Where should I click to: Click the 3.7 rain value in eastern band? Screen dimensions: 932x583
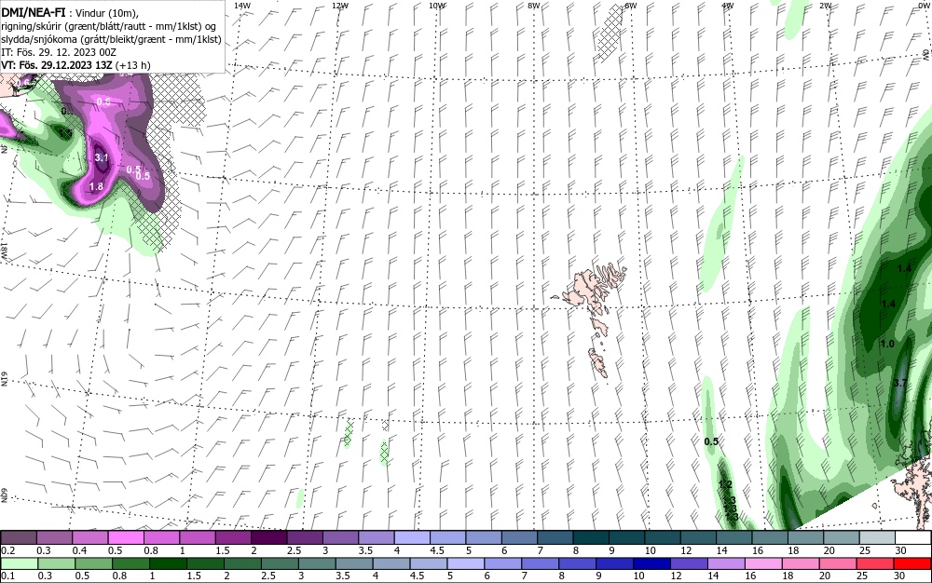[x=900, y=383]
